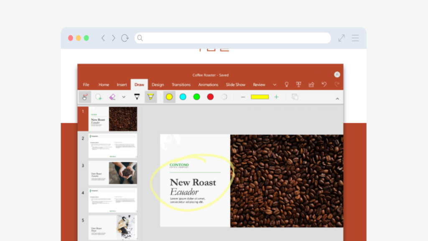Viewport: 428px width, 241px height.
Task: Collapse the ribbon with the chevron
Action: pos(337,99)
